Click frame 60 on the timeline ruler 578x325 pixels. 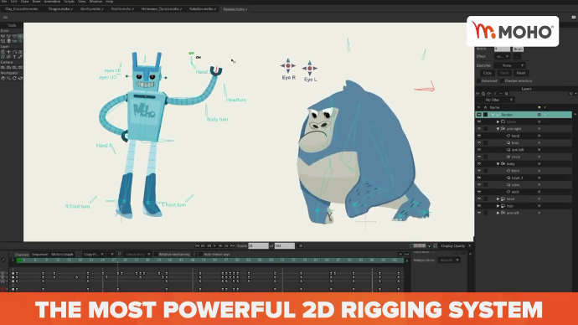point(237,261)
